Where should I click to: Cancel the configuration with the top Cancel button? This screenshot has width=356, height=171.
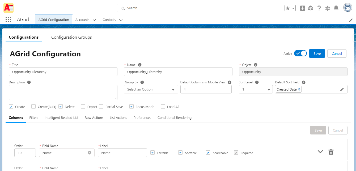pyautogui.click(x=337, y=53)
